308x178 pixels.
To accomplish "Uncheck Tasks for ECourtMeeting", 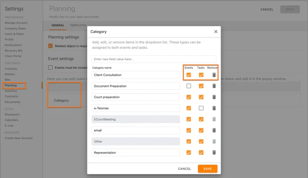I will [201, 119].
